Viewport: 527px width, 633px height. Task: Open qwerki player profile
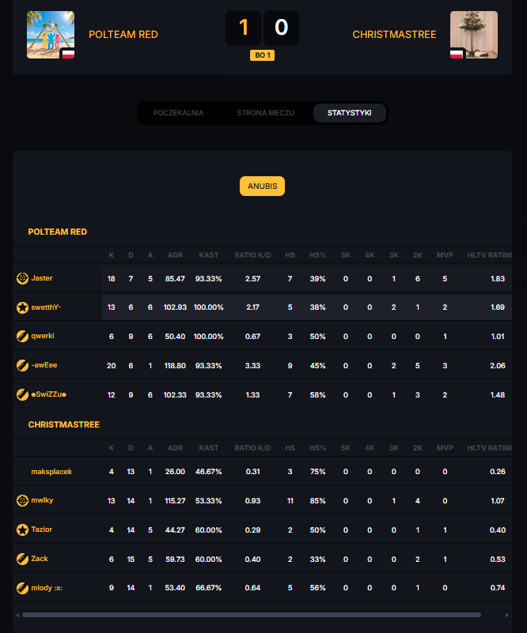click(x=43, y=336)
